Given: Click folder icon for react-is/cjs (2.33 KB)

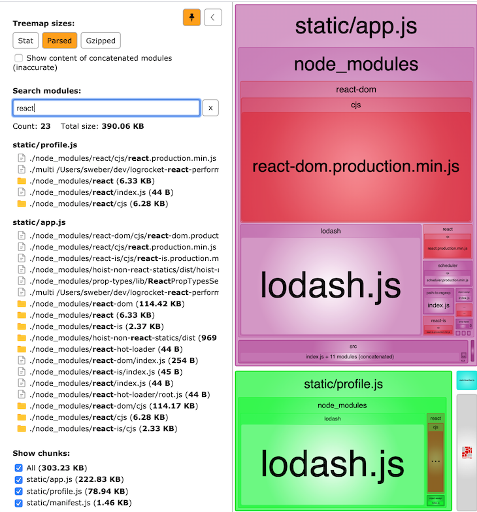Looking at the screenshot, I should point(22,429).
